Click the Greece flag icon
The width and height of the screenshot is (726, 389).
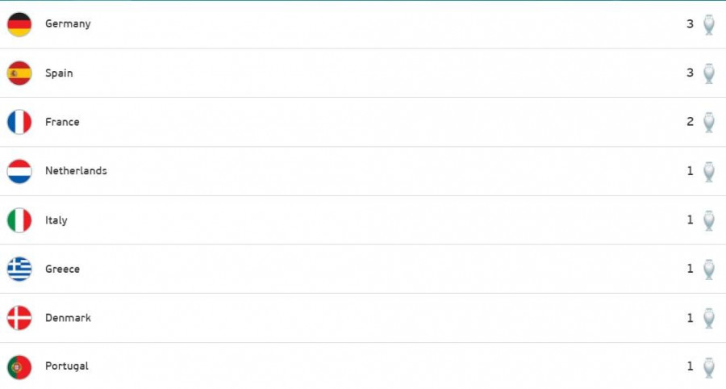coord(19,269)
